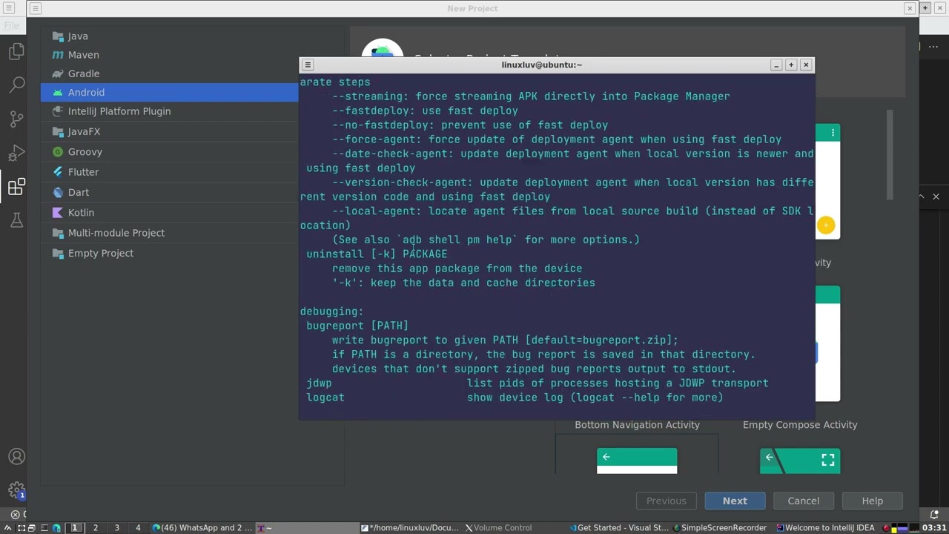Click 'jdwp' line in terminal output
This screenshot has width=949, height=534.
(x=319, y=383)
